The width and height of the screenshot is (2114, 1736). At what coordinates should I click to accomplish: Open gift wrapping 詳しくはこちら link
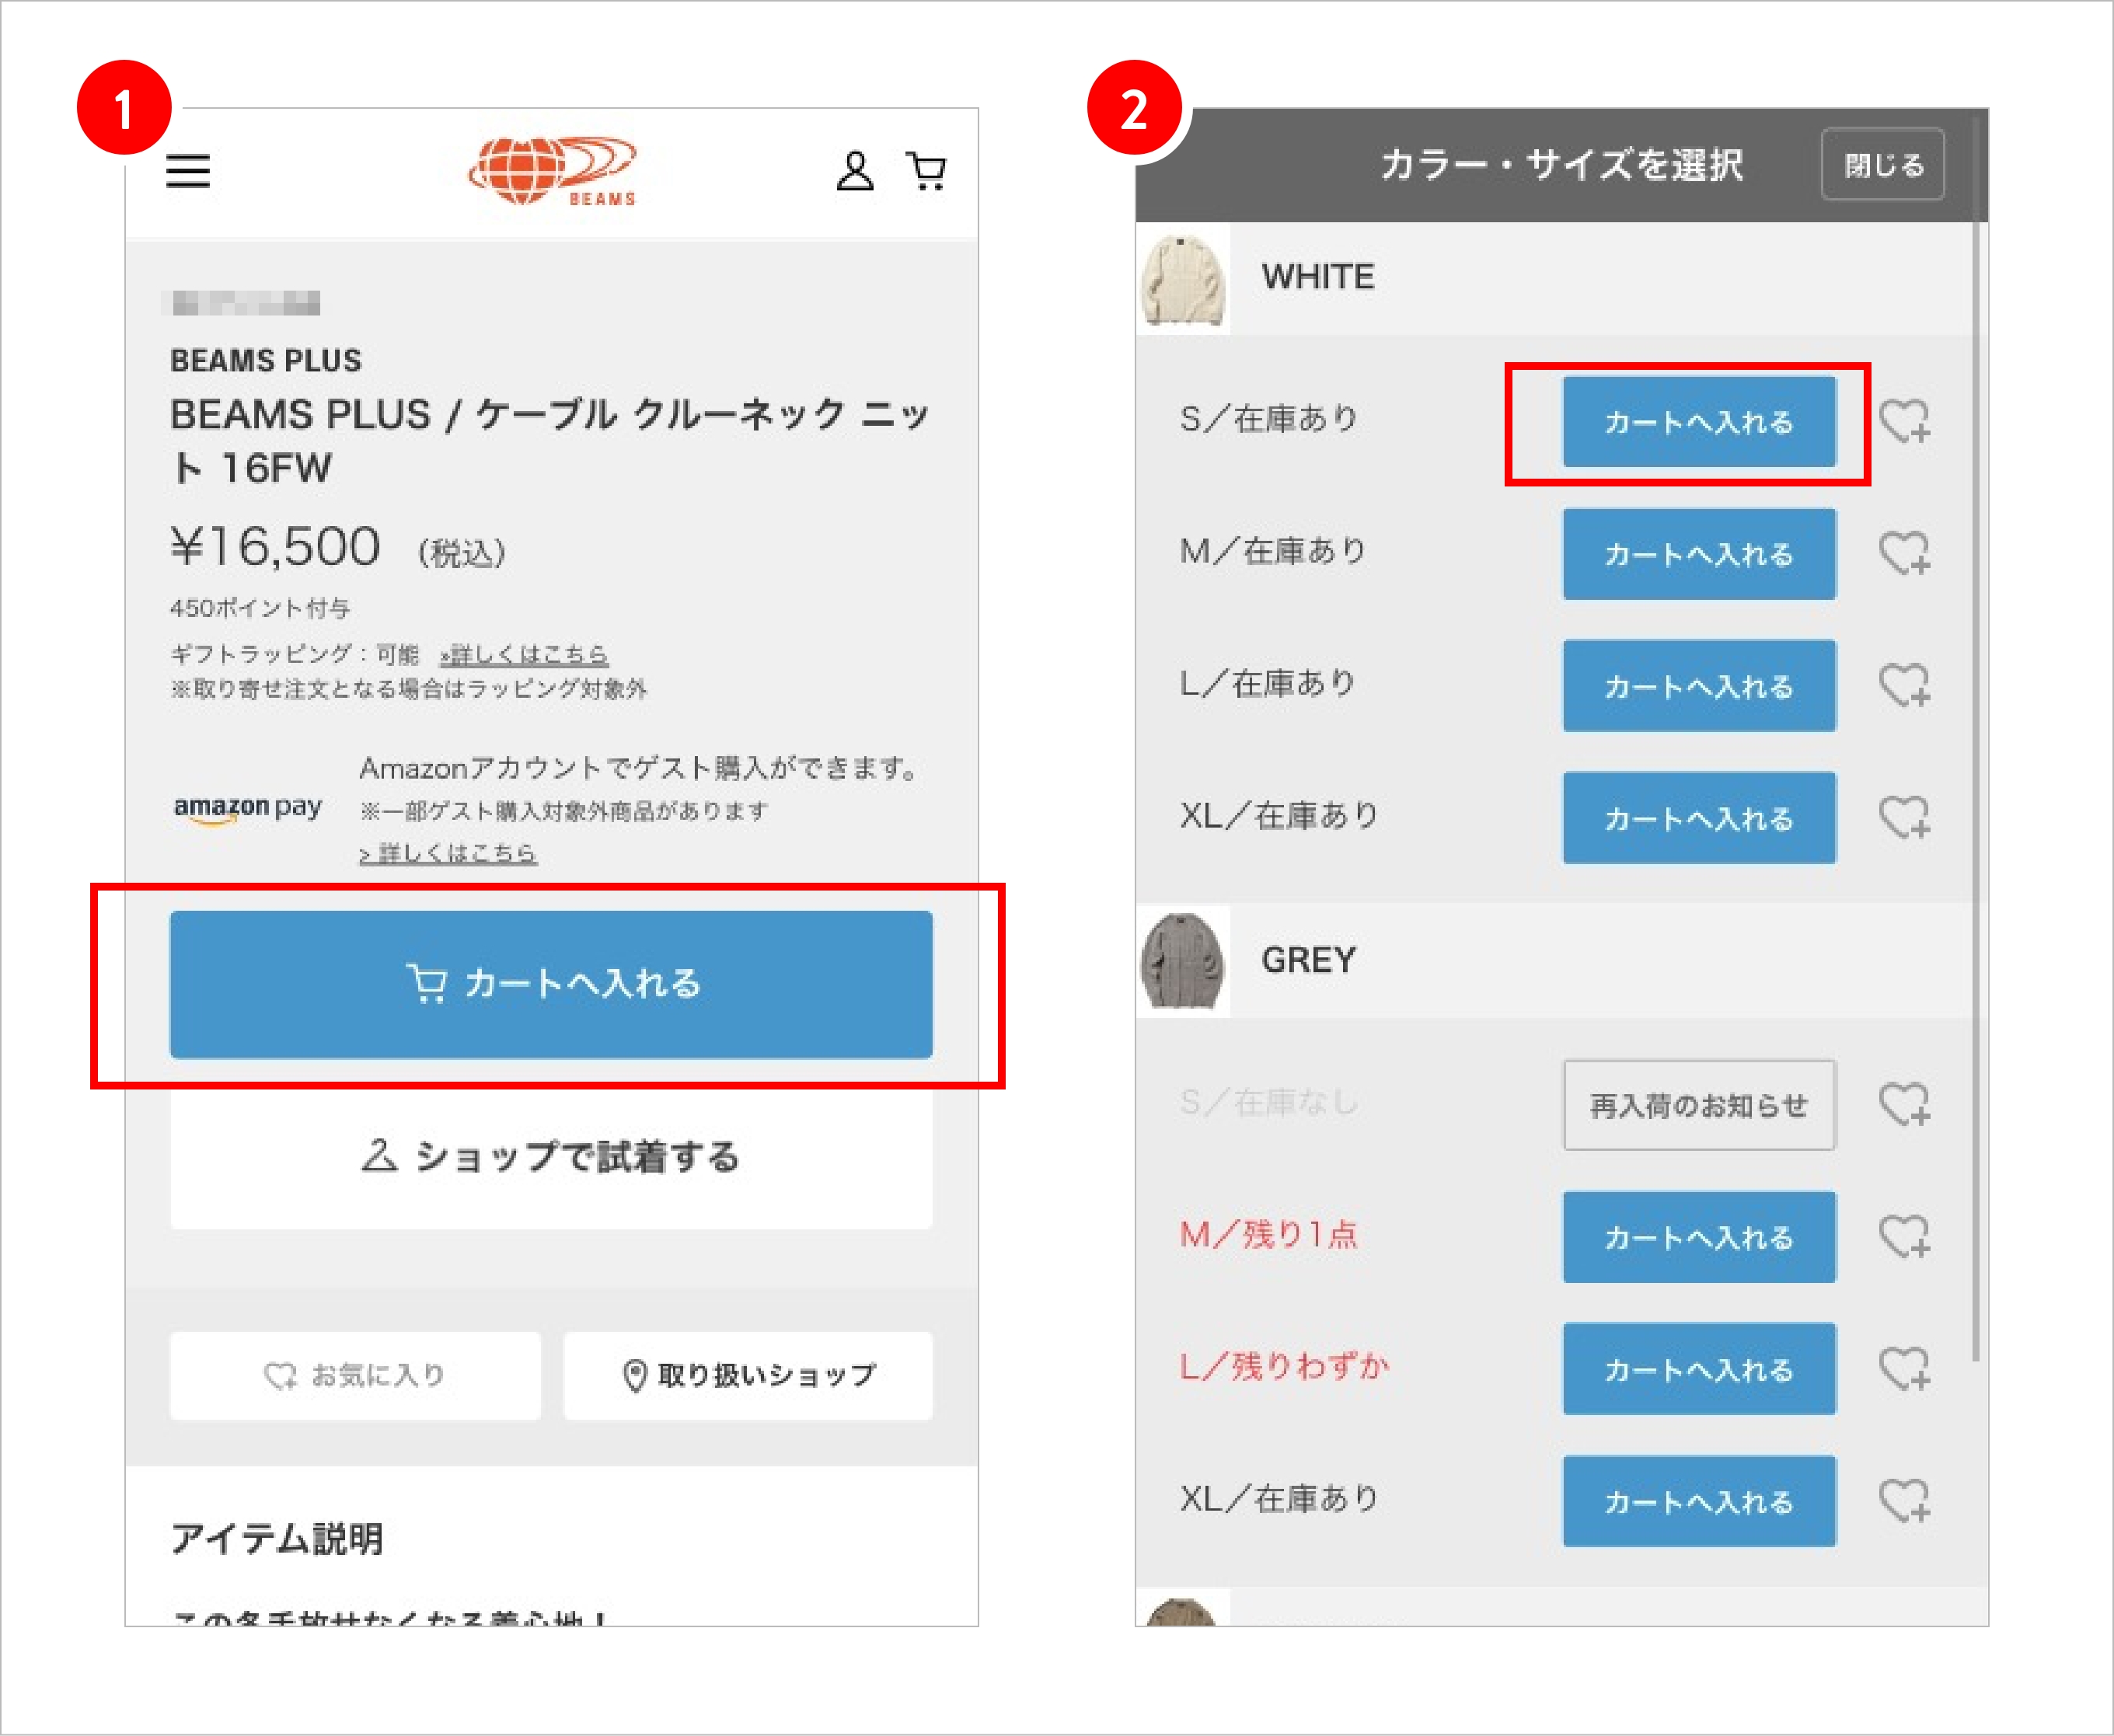524,654
